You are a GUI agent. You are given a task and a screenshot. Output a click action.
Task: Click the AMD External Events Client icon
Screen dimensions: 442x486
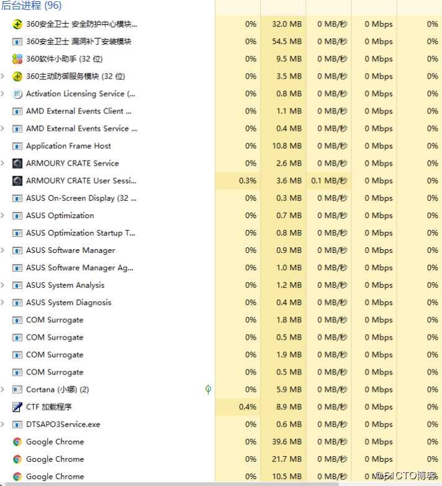(x=17, y=111)
